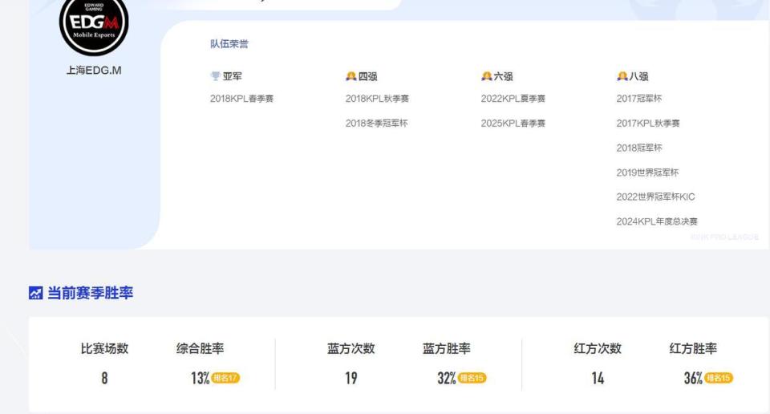The width and height of the screenshot is (770, 414).
Task: Click the 排名15 badge beside 红方胜率 36%
Action: click(719, 378)
